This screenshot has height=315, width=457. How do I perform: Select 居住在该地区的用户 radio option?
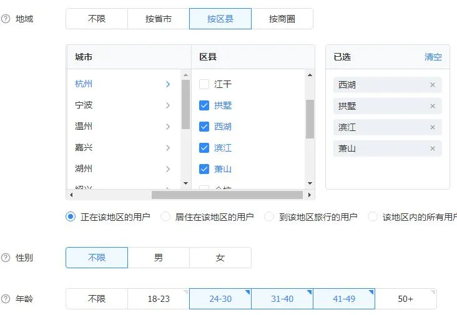coord(165,217)
